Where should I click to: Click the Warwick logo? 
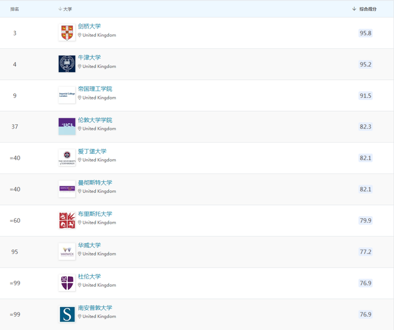[x=67, y=252]
